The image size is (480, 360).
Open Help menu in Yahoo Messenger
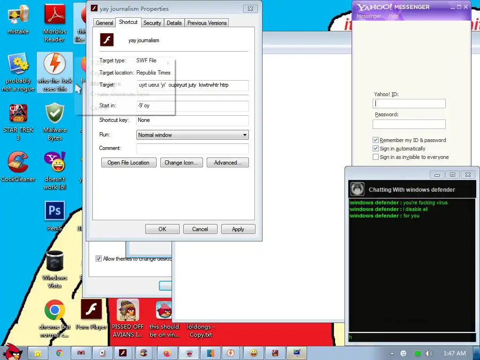394,16
